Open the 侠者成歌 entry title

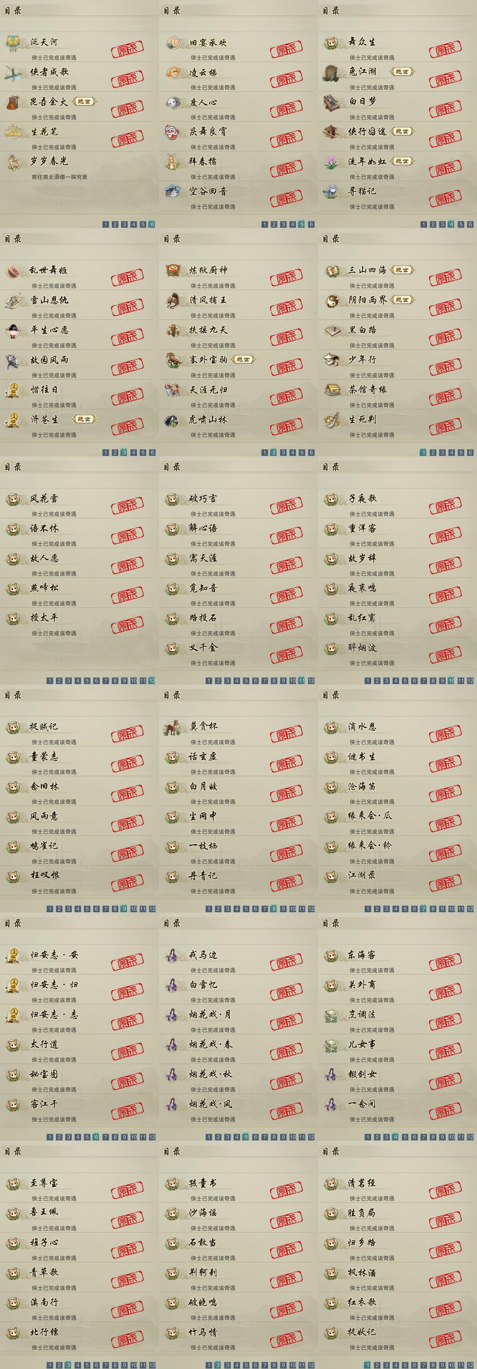[x=49, y=72]
